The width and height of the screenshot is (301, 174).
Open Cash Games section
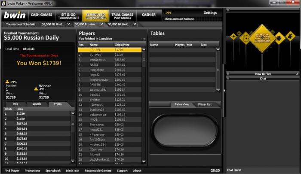41,15
